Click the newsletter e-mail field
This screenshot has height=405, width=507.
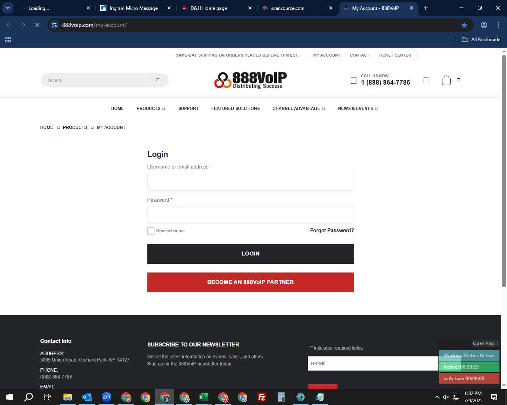373,363
